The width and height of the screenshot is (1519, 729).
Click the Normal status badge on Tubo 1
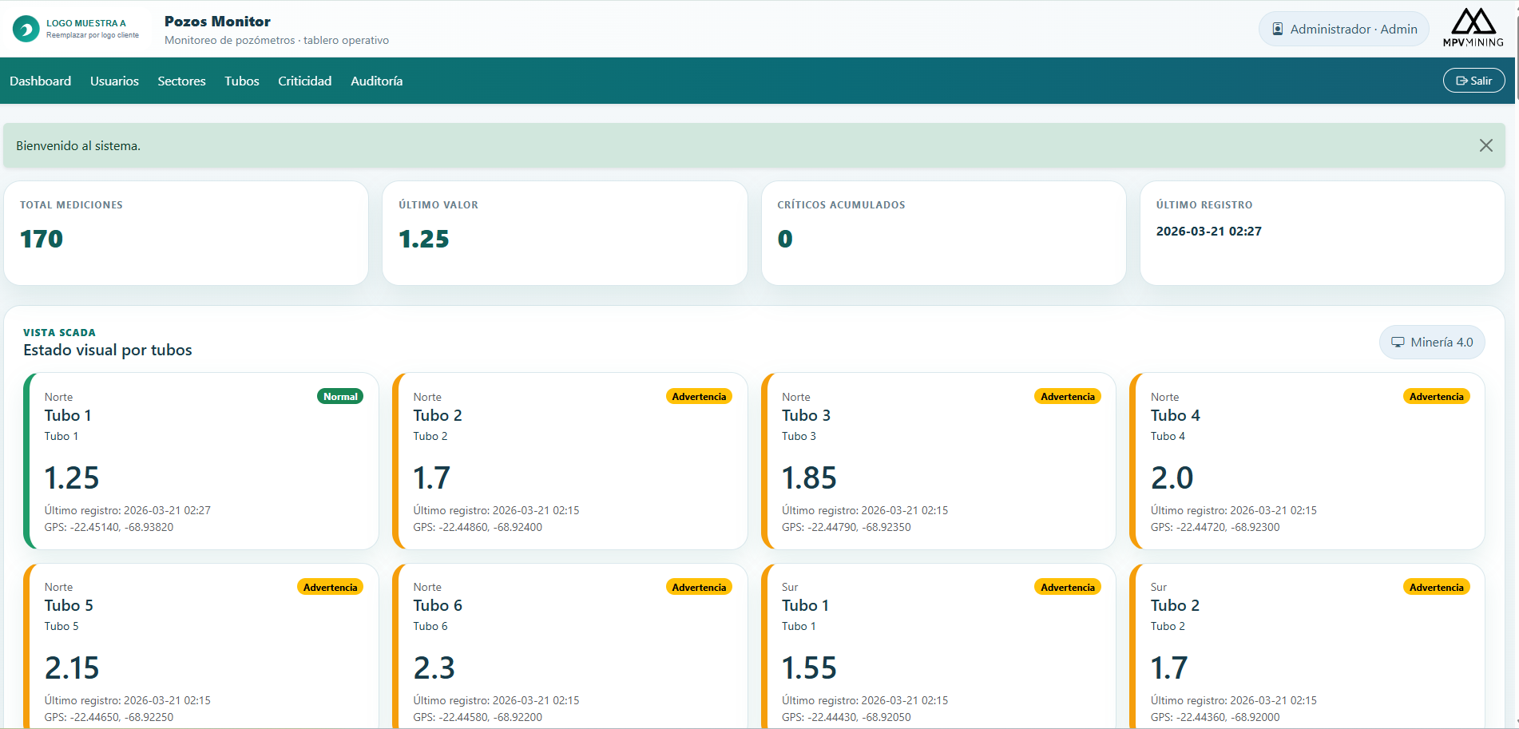pos(340,395)
